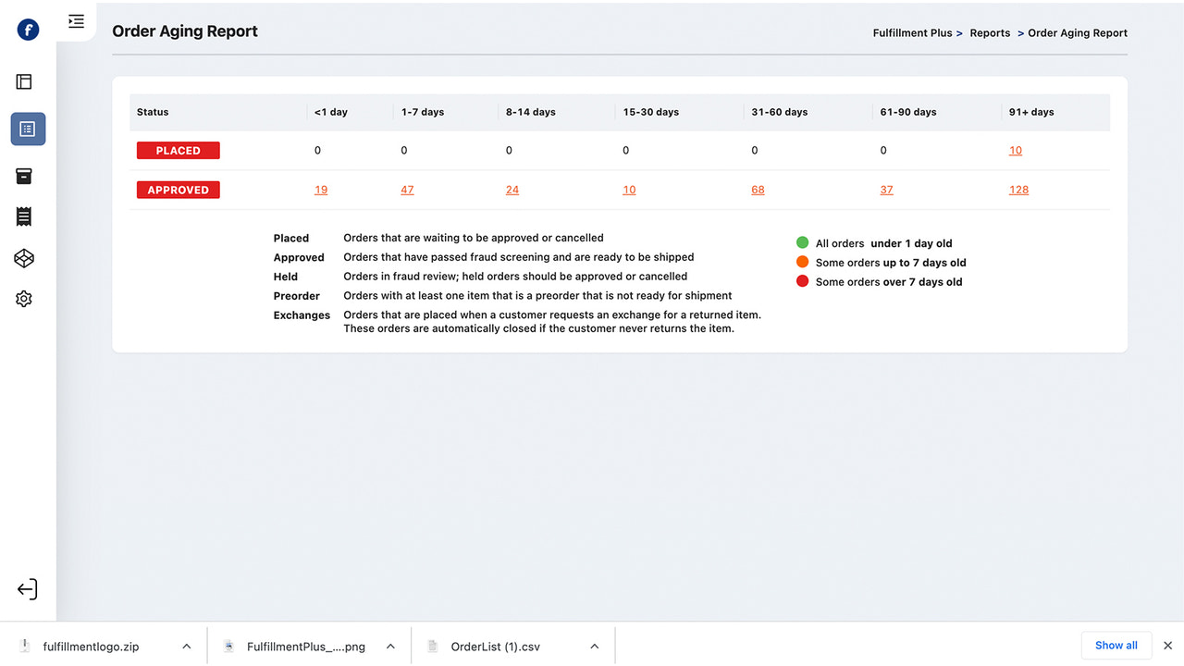Click the 1-7 days column header
Screen dimensions: 1184x666
point(423,112)
